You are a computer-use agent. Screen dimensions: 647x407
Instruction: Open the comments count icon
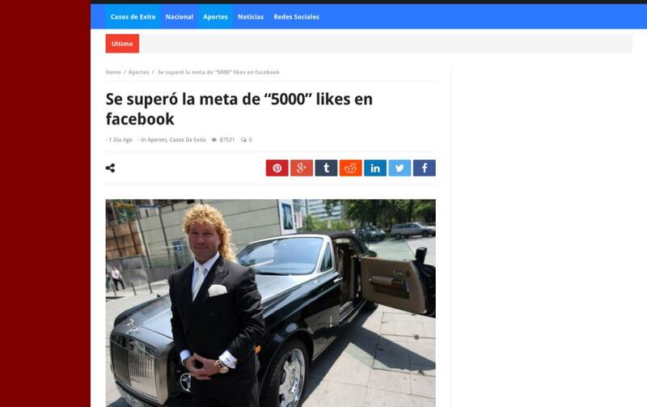coord(243,140)
